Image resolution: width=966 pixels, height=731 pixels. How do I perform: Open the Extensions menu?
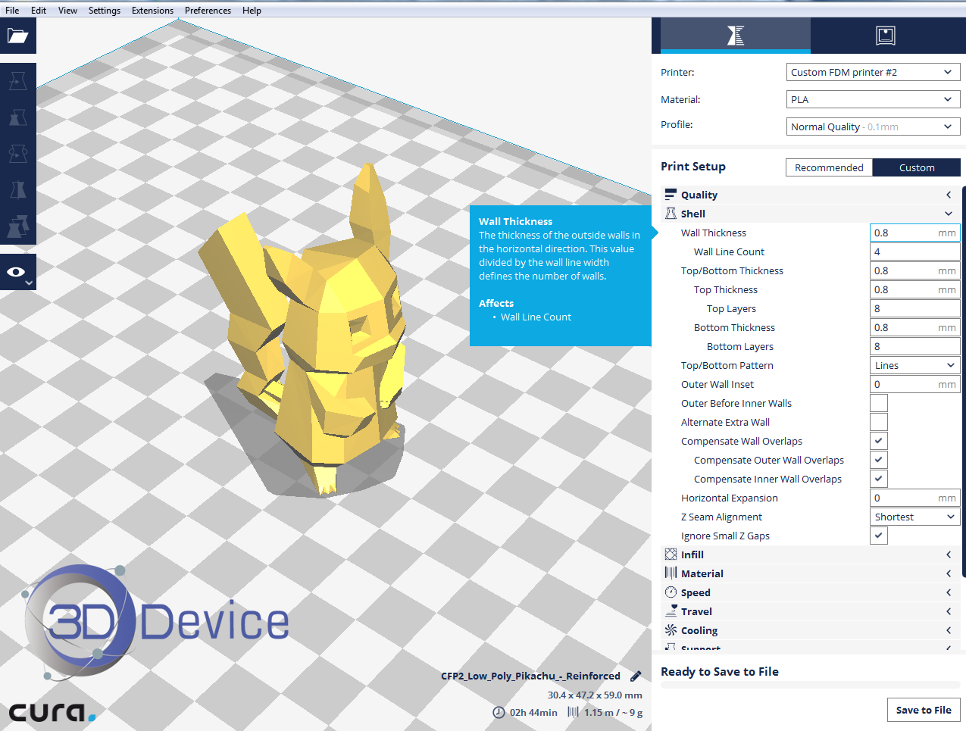(x=152, y=11)
